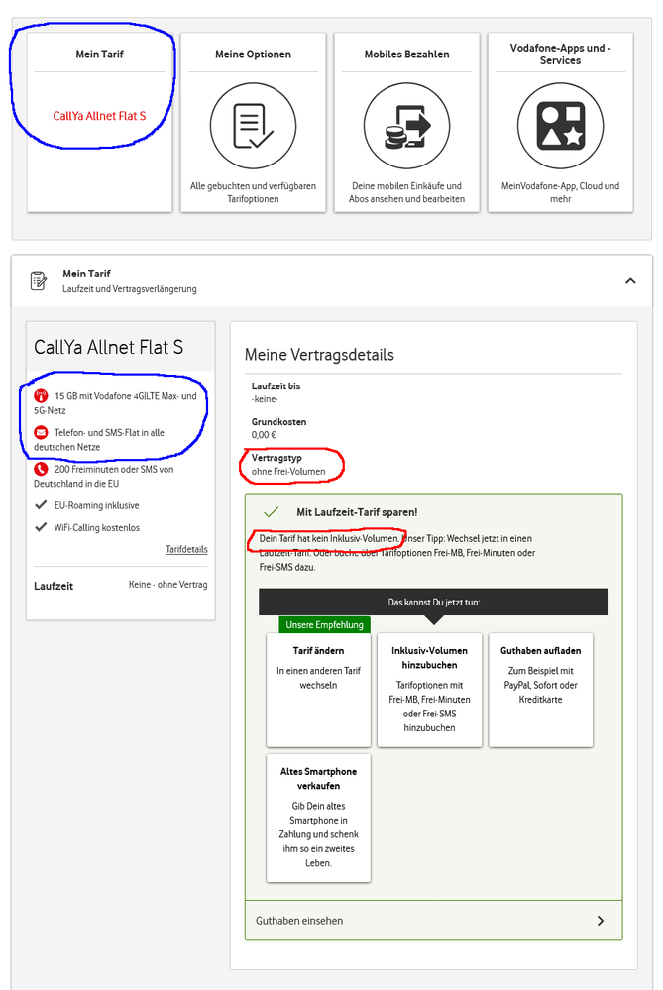Image resolution: width=663 pixels, height=990 pixels.
Task: Click the Mobiles Bezahlen phone coins icon
Action: click(406, 126)
